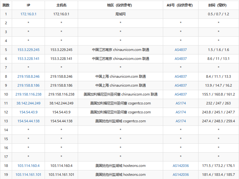Screen dimensions: 239x179
Task: Open IP link 154.54.43.9
Action: click(x=28, y=112)
